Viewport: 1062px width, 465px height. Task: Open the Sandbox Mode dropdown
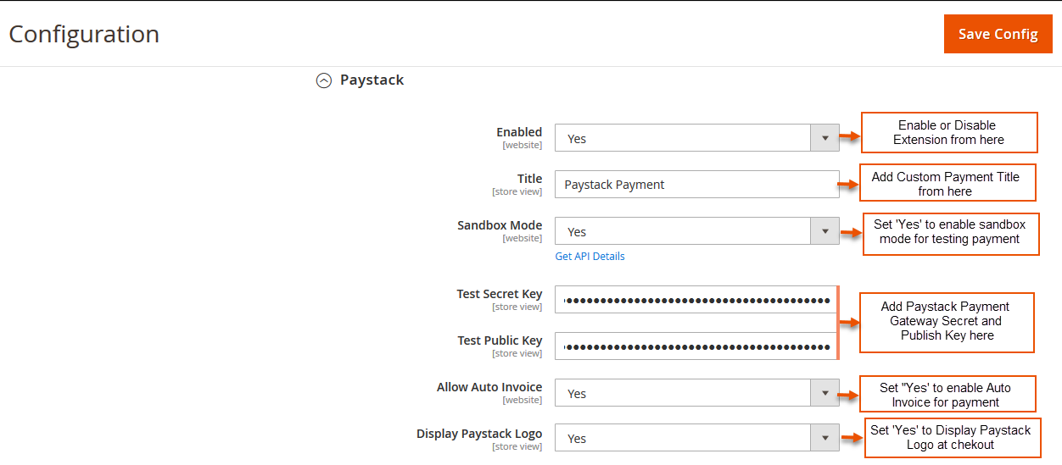point(696,231)
